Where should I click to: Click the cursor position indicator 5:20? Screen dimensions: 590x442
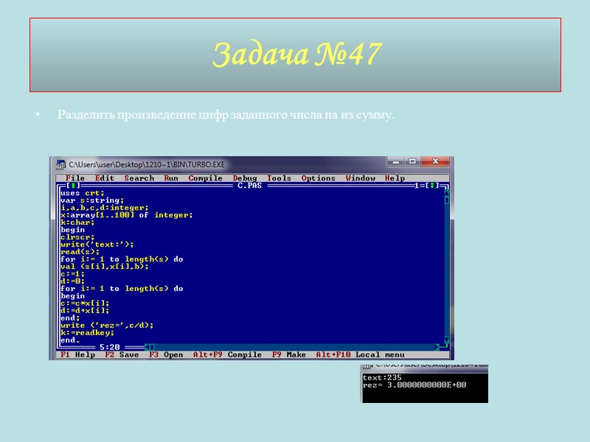click(109, 347)
